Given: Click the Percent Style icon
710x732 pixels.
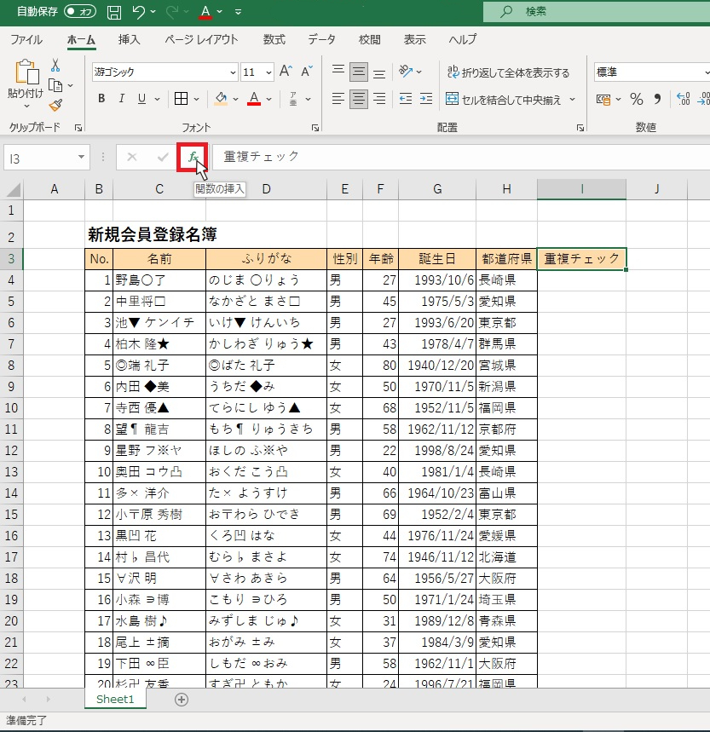Looking at the screenshot, I should coord(636,100).
